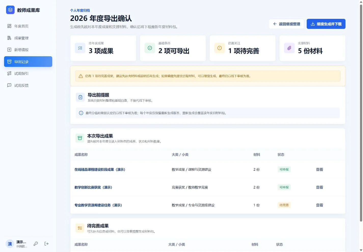Click 可申报 status on 在线精品课程 row
Viewport: 363px width, 252px height.
[x=284, y=170]
